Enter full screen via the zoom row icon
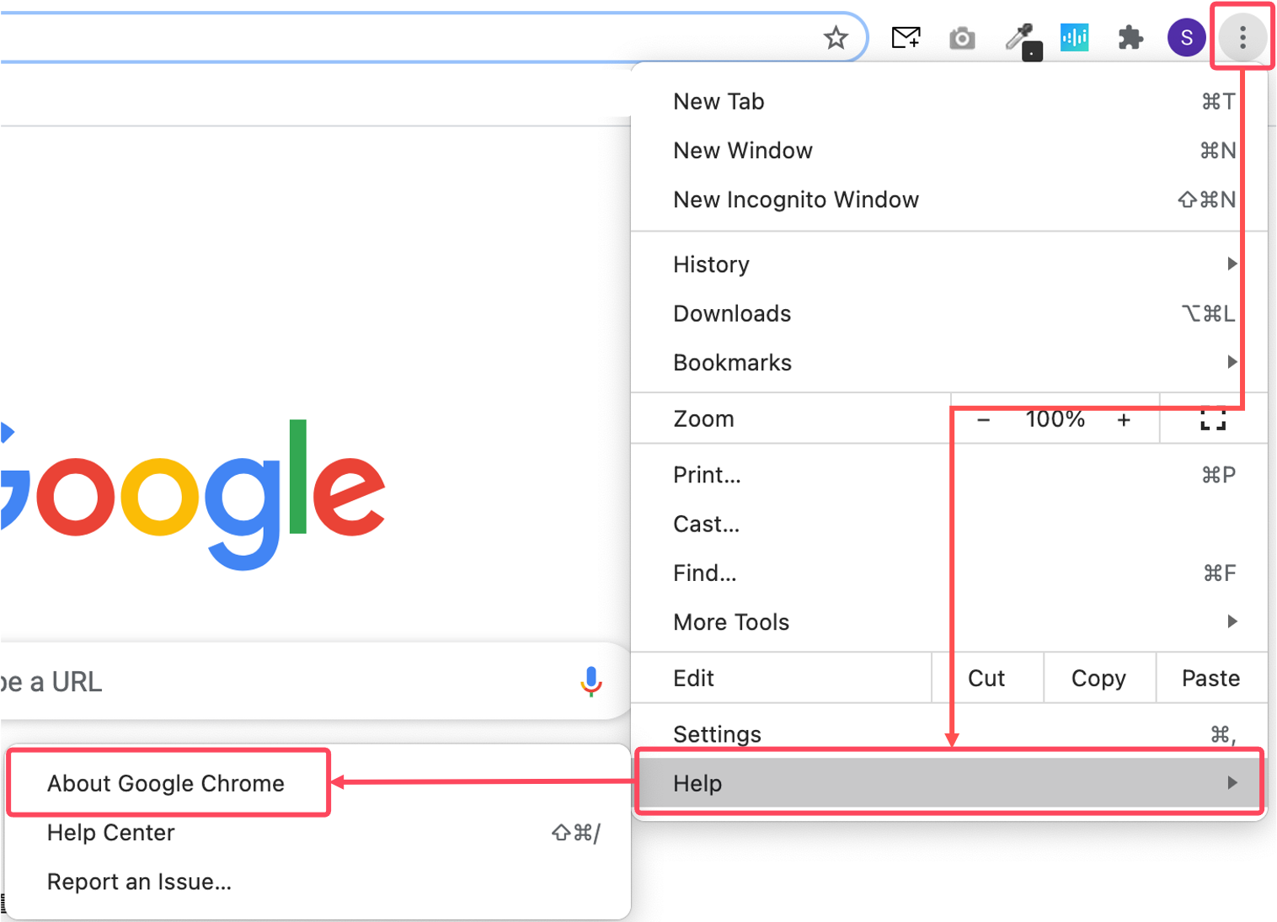This screenshot has height=922, width=1277. (x=1213, y=418)
